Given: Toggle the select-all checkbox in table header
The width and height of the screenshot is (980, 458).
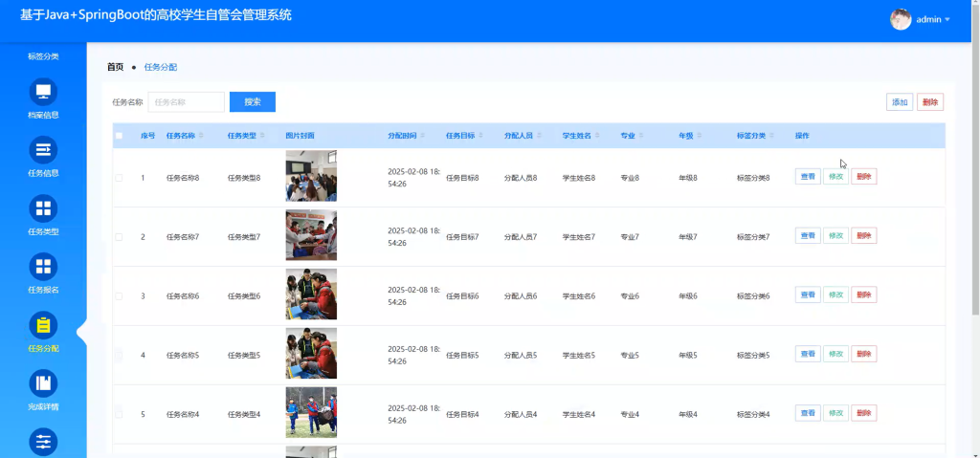Looking at the screenshot, I should pos(119,136).
